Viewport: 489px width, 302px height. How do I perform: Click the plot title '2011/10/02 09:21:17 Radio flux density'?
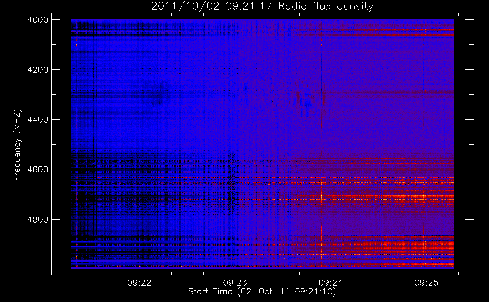pos(262,6)
